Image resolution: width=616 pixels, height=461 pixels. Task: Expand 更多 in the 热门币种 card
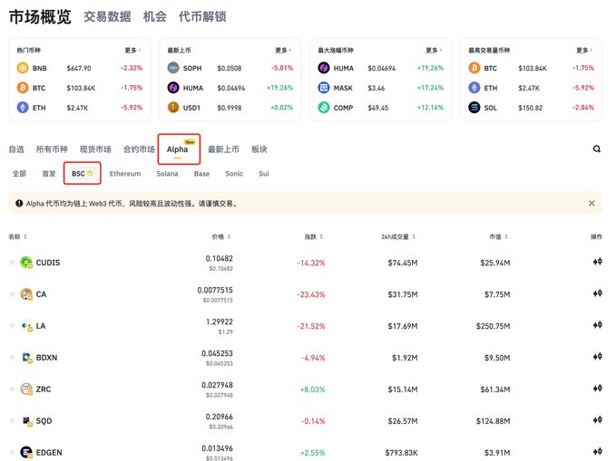[132, 50]
